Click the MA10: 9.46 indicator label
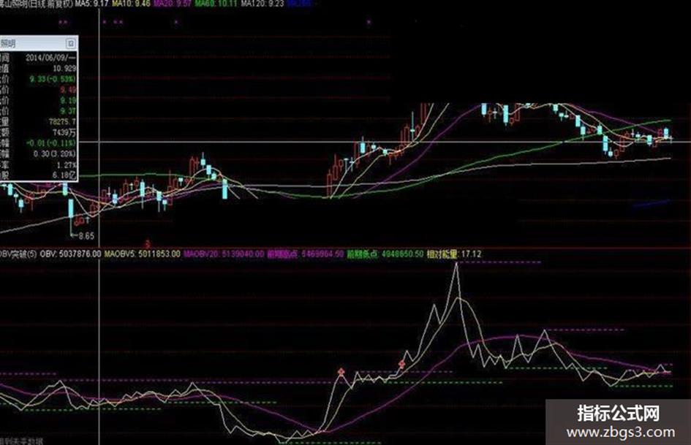691x445 pixels. (131, 4)
